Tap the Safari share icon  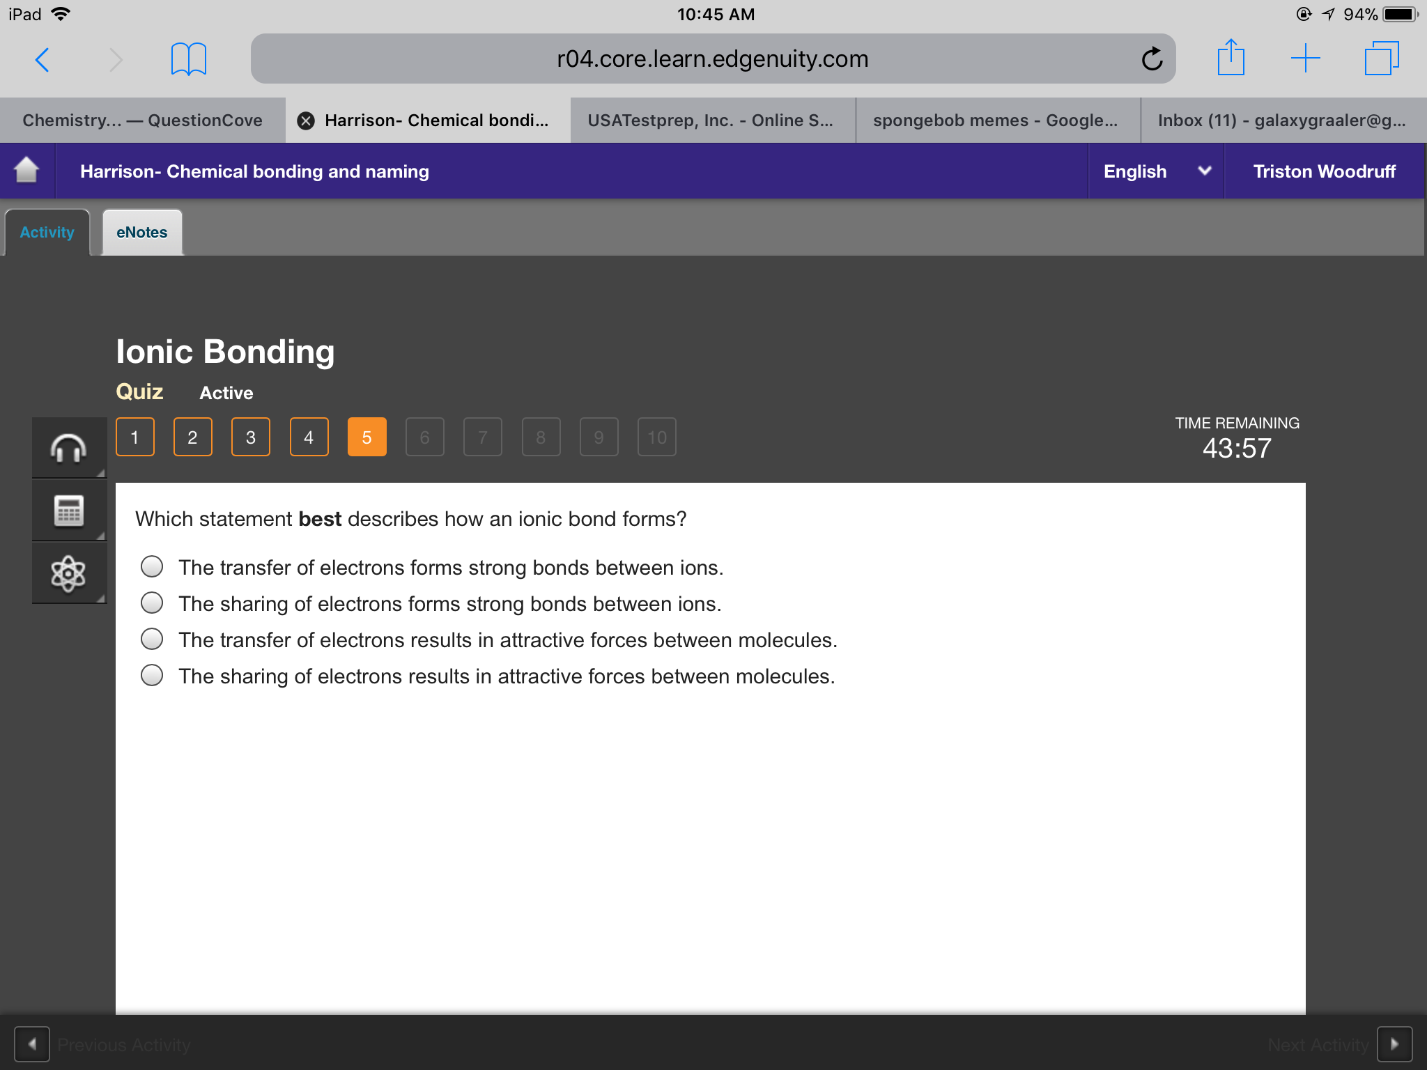point(1231,59)
